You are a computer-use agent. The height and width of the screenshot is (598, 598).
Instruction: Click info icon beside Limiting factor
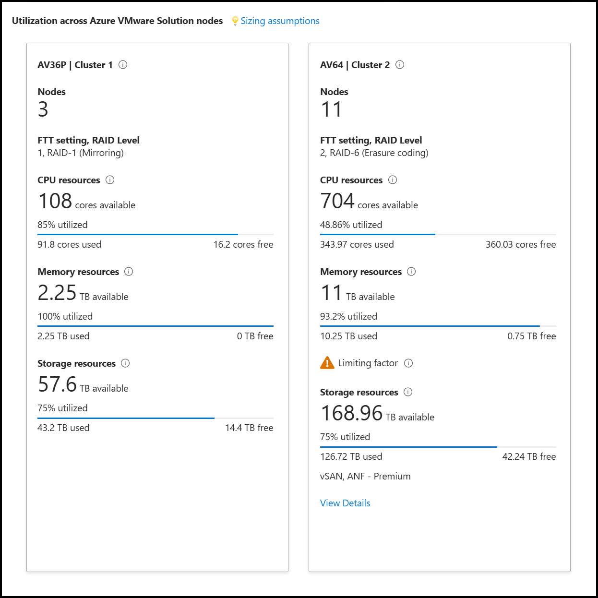point(408,363)
